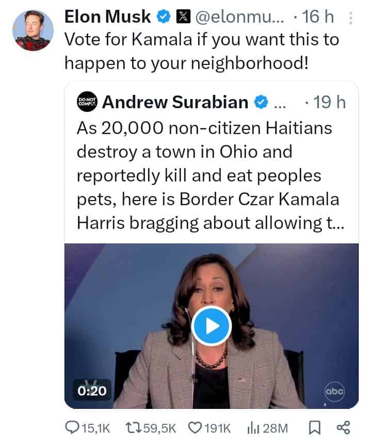Bookmark this post
Image resolution: width=371 pixels, height=445 pixels.
pyautogui.click(x=315, y=428)
